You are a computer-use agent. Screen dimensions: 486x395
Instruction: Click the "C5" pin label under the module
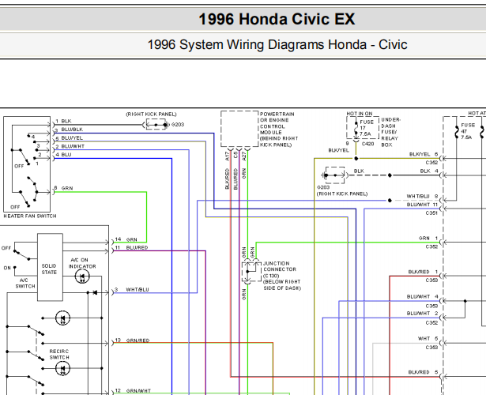[x=235, y=155]
